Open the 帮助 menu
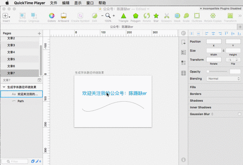The width and height of the screenshot is (243, 165). click(102, 3)
